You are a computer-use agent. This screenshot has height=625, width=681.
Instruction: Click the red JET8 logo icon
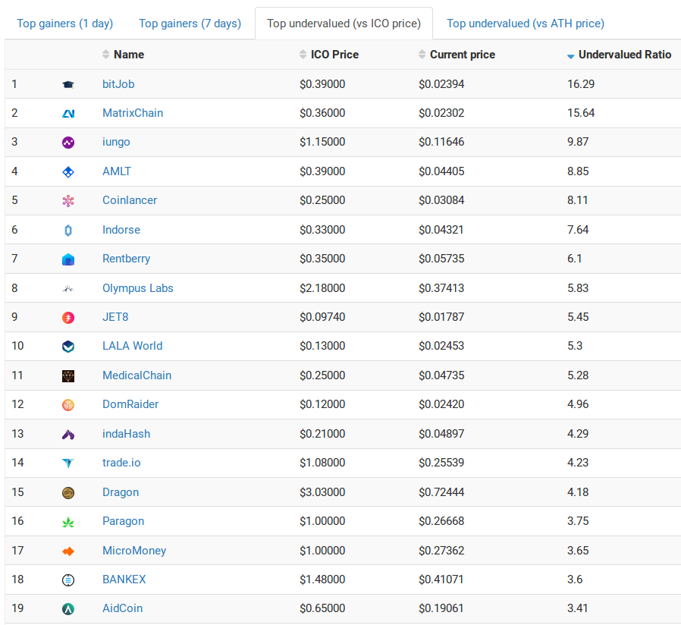(x=68, y=318)
